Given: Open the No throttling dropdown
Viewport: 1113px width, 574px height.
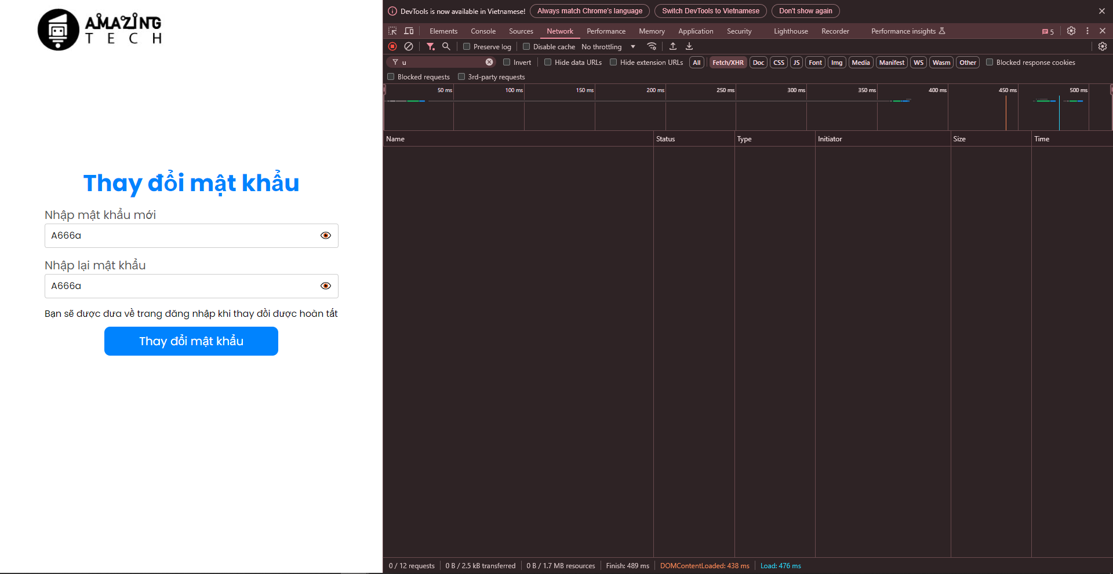Looking at the screenshot, I should coord(608,46).
